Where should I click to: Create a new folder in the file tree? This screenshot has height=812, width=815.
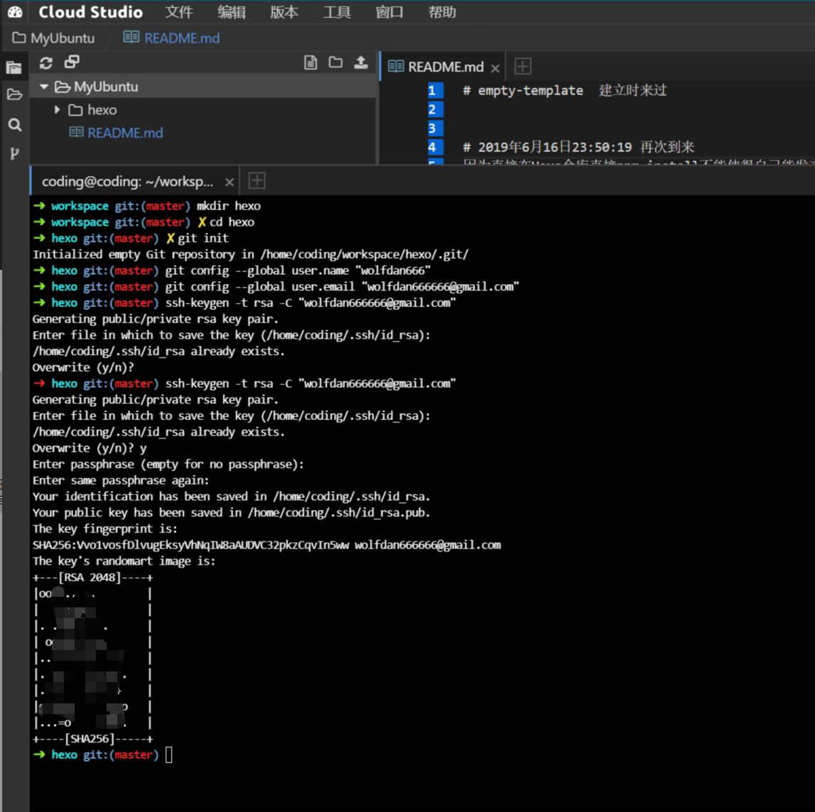[335, 63]
